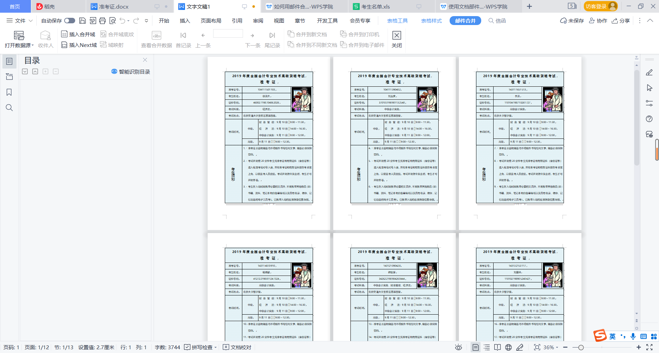659x353 pixels.
Task: Click the print icon in quick toolbar
Action: click(102, 21)
